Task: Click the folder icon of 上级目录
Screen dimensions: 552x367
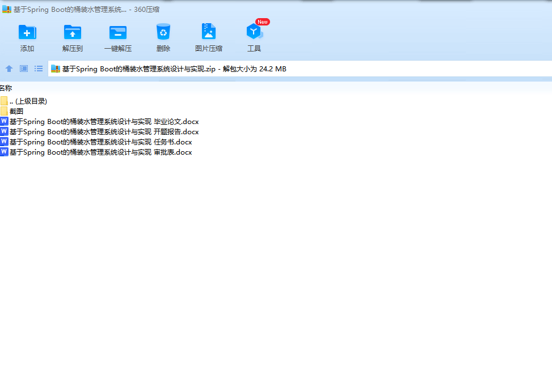Action: tap(4, 101)
